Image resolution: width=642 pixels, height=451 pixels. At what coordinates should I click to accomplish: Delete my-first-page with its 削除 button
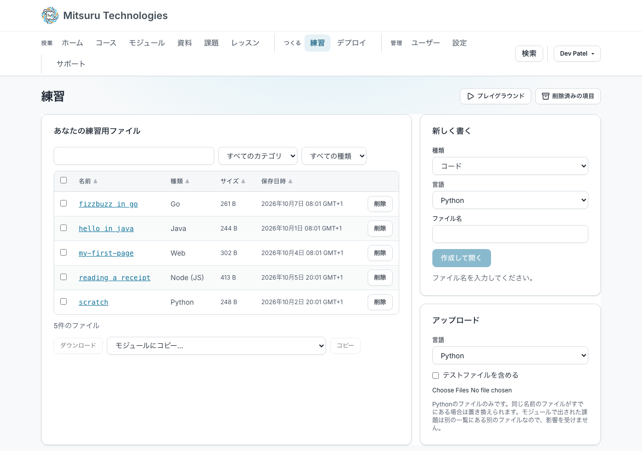coord(380,253)
